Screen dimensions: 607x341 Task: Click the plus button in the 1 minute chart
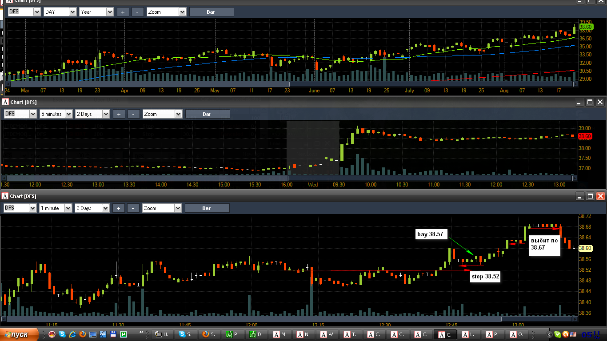click(119, 208)
